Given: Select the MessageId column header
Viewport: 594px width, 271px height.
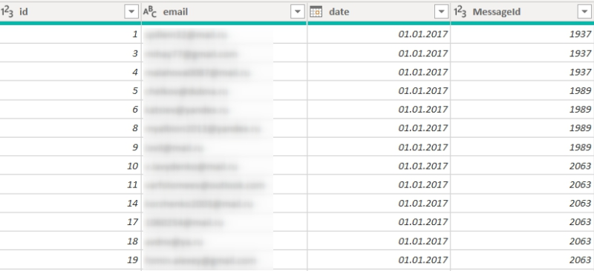Looking at the screenshot, I should pyautogui.click(x=523, y=12).
